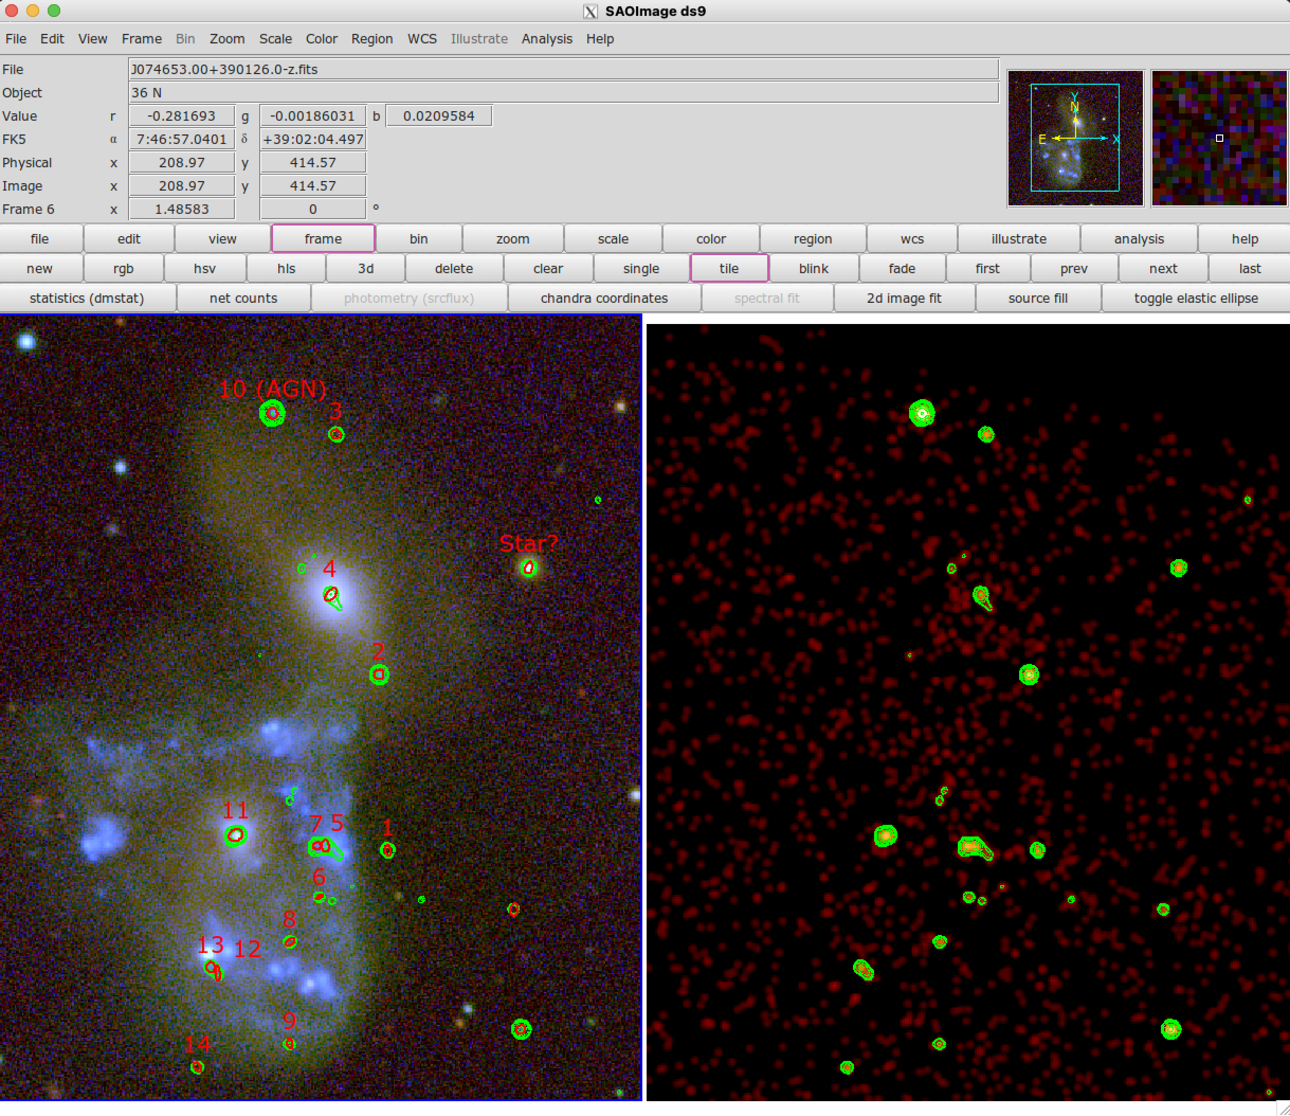Viewport: 1290px width, 1116px height.
Task: Create an rgb frame
Action: [123, 268]
